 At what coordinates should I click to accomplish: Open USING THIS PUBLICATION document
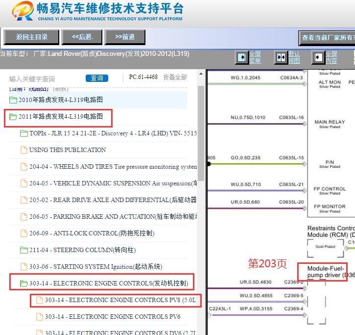point(68,150)
